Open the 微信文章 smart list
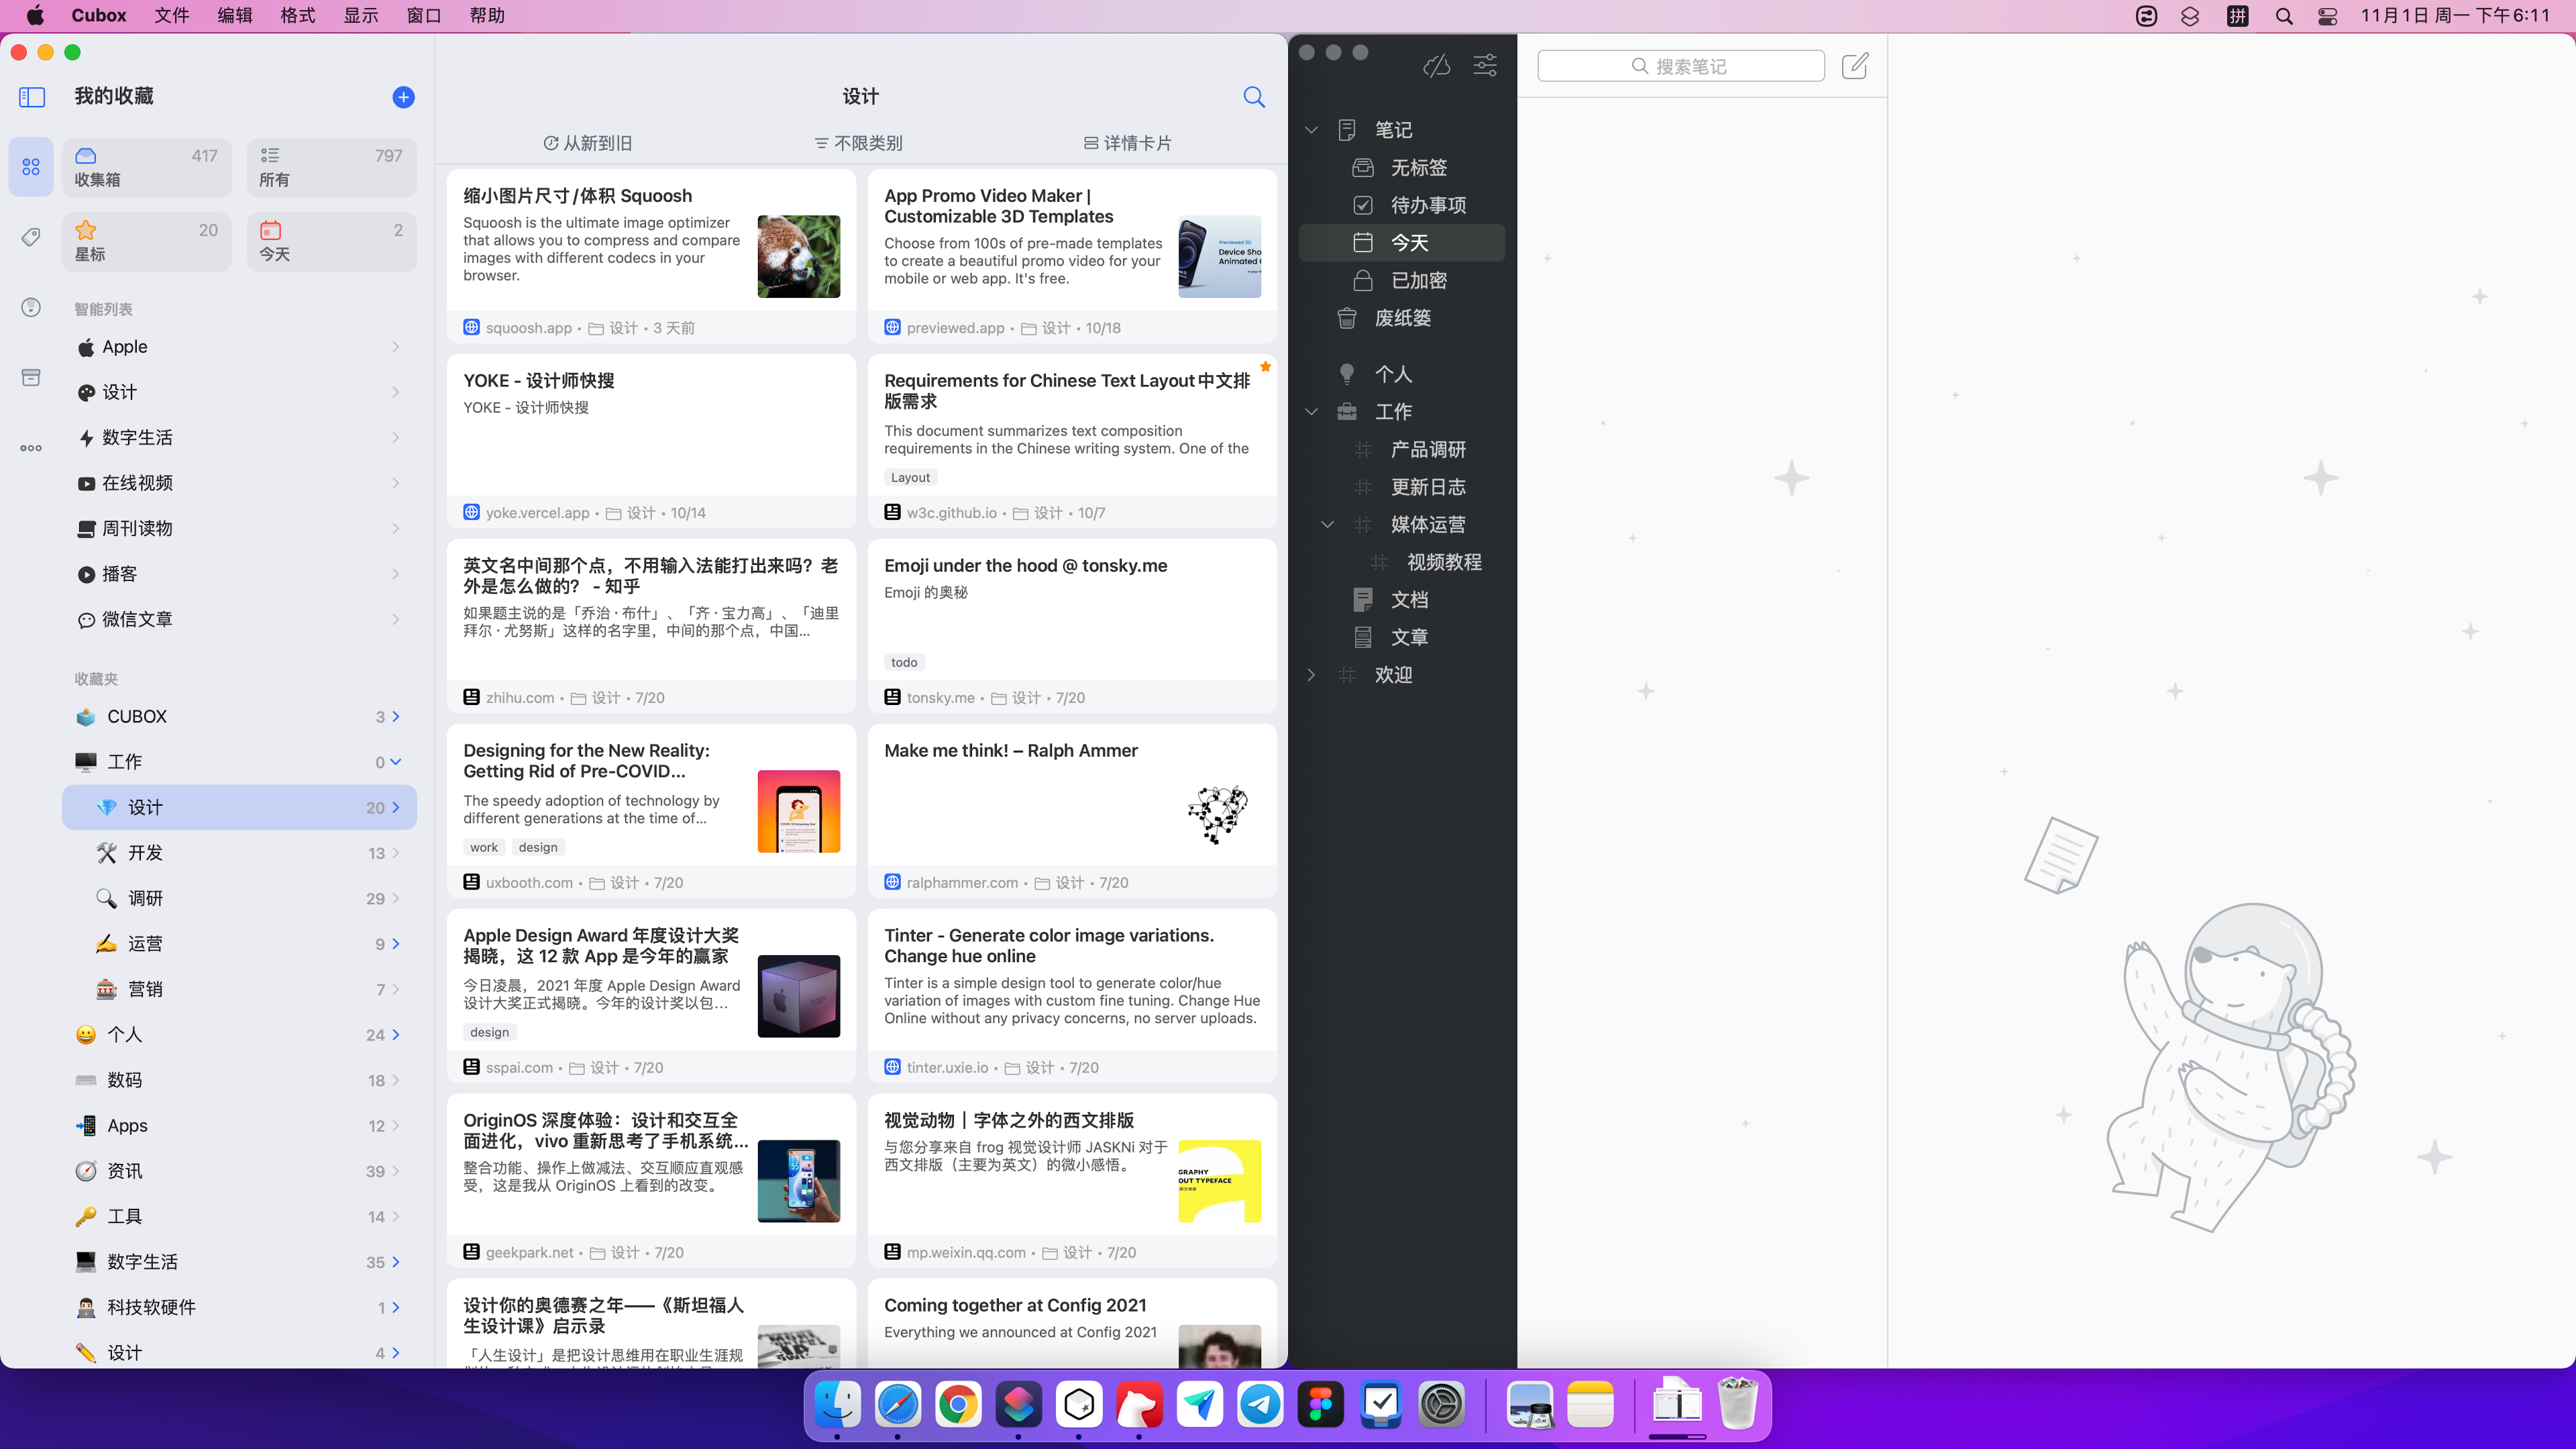The image size is (2576, 1449). [240, 619]
